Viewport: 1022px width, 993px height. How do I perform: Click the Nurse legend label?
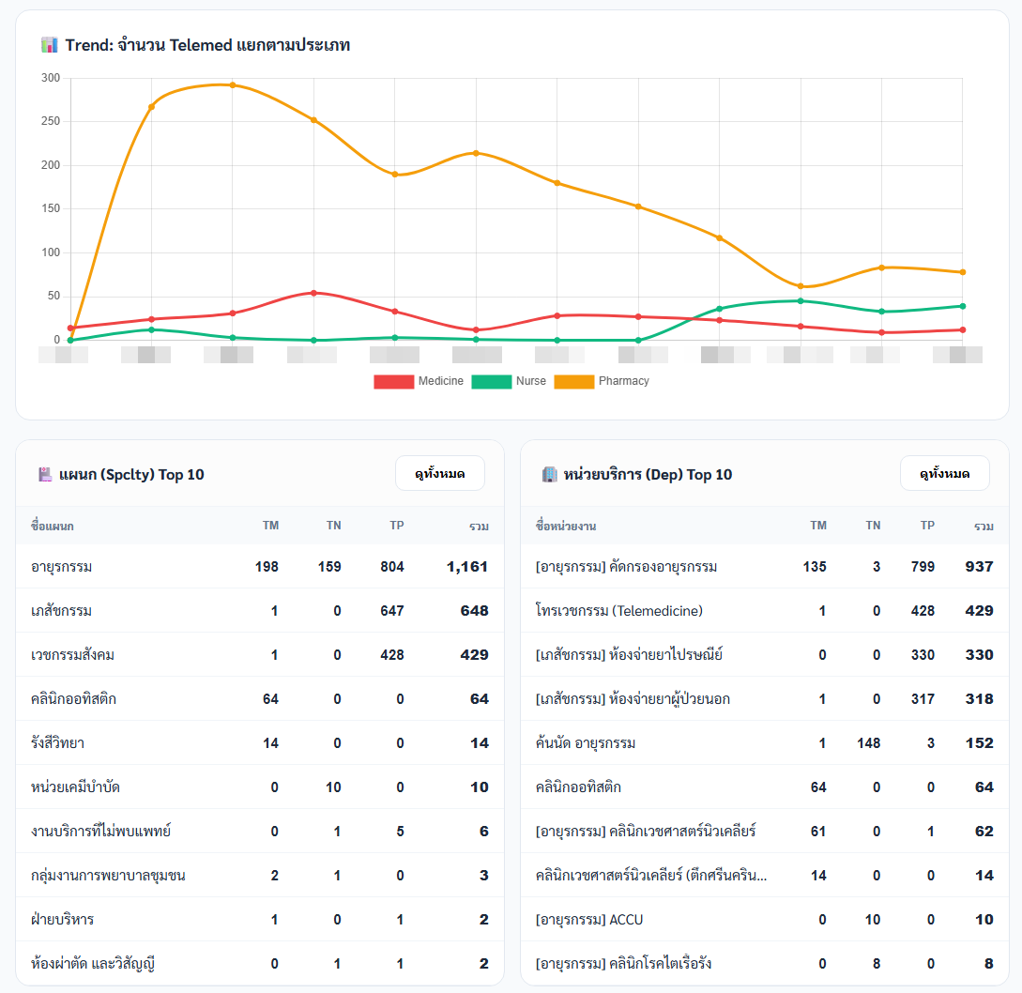pyautogui.click(x=531, y=381)
